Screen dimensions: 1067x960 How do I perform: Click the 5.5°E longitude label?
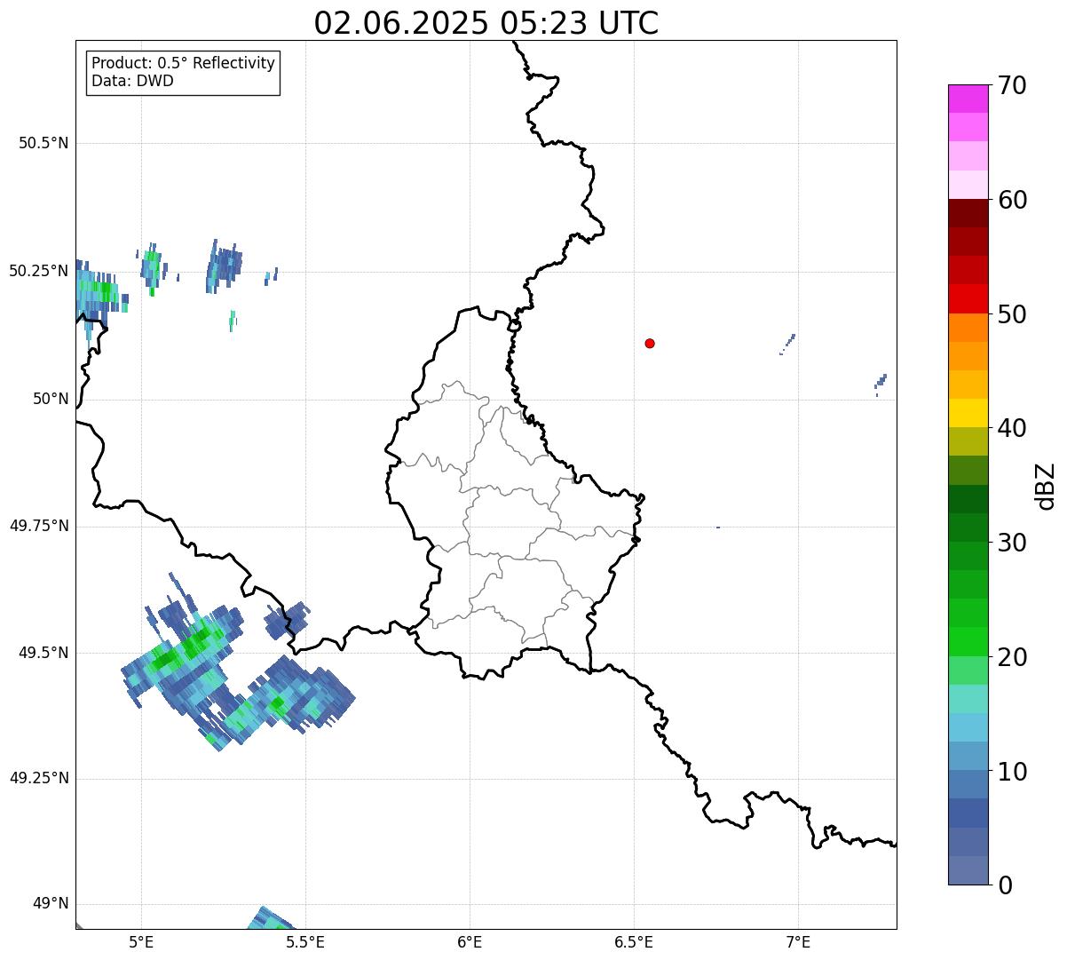[305, 941]
